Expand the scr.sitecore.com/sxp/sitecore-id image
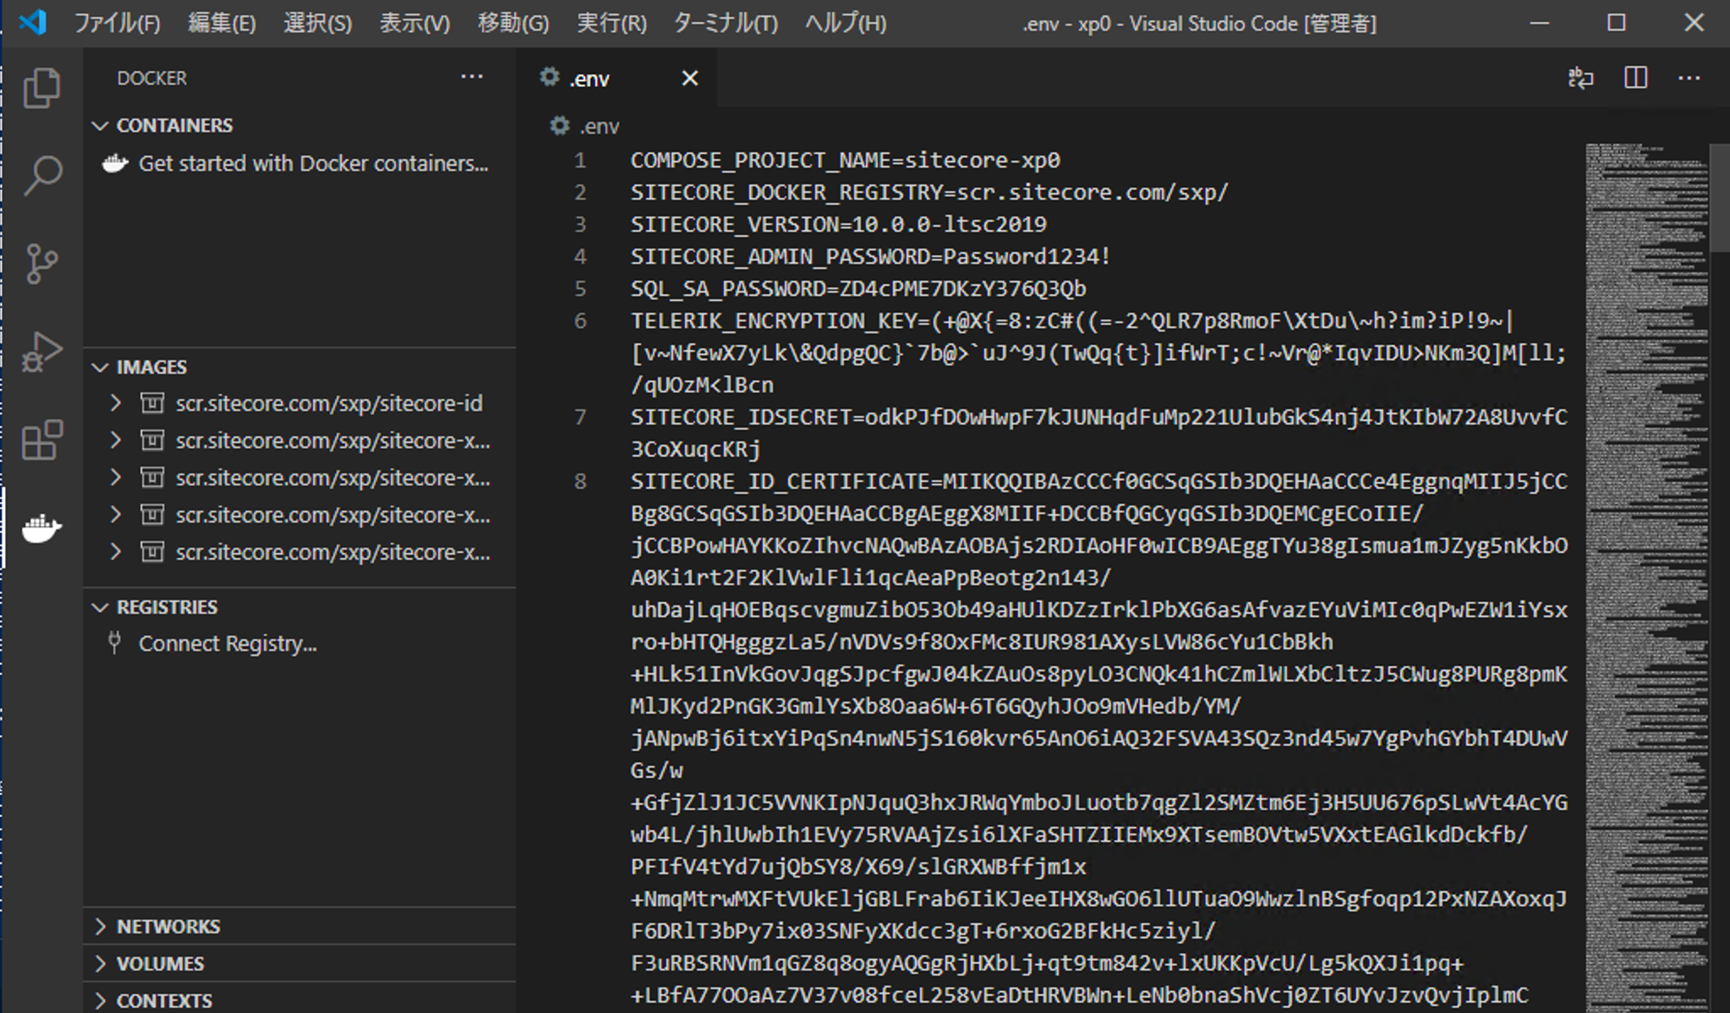Image resolution: width=1730 pixels, height=1013 pixels. [116, 403]
